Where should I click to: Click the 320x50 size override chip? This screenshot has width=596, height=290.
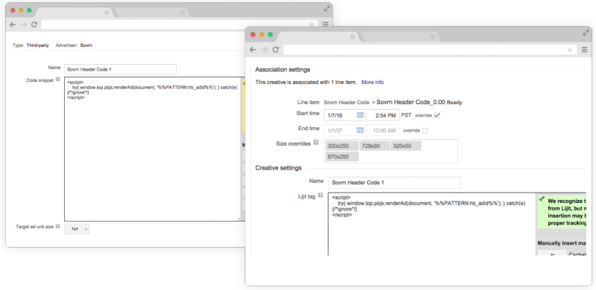pyautogui.click(x=406, y=146)
